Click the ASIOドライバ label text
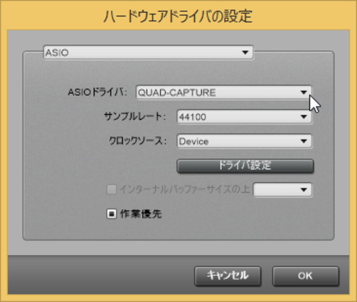The height and width of the screenshot is (302, 357). (97, 92)
